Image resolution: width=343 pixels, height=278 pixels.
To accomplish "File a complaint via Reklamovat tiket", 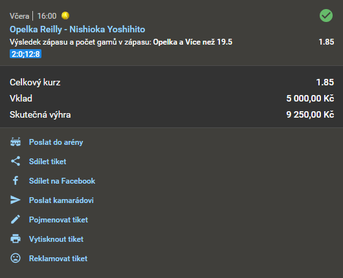I will click(x=58, y=259).
